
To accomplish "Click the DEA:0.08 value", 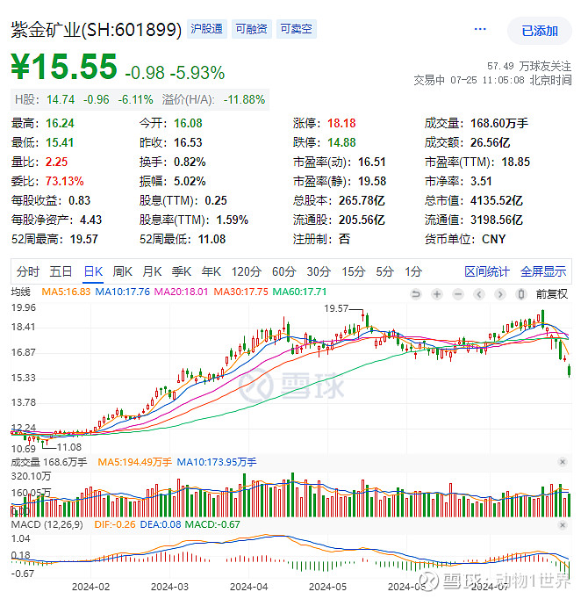I will (x=161, y=524).
